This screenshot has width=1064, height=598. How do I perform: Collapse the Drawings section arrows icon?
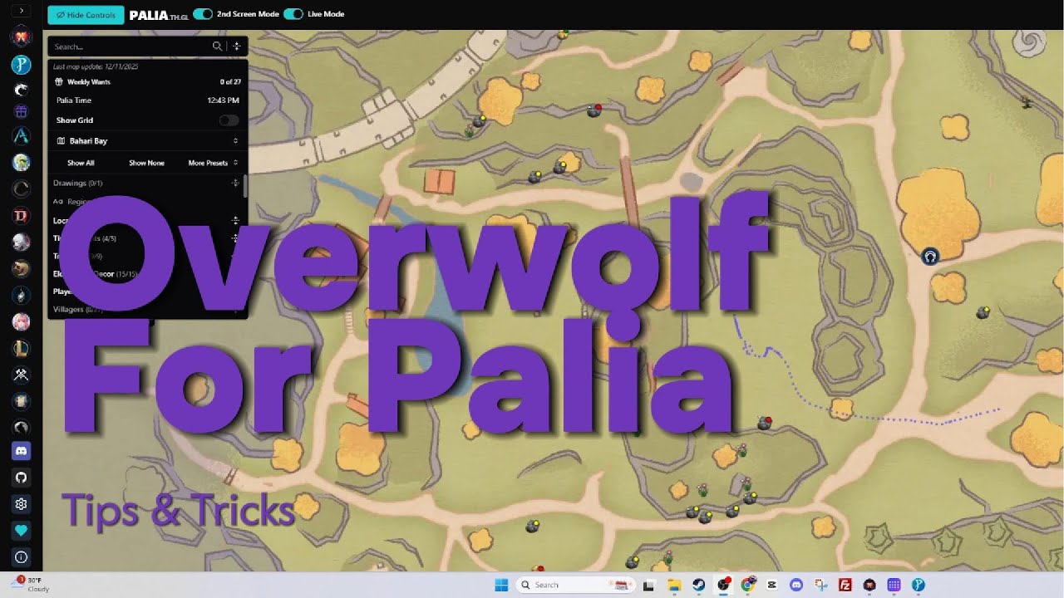click(235, 183)
